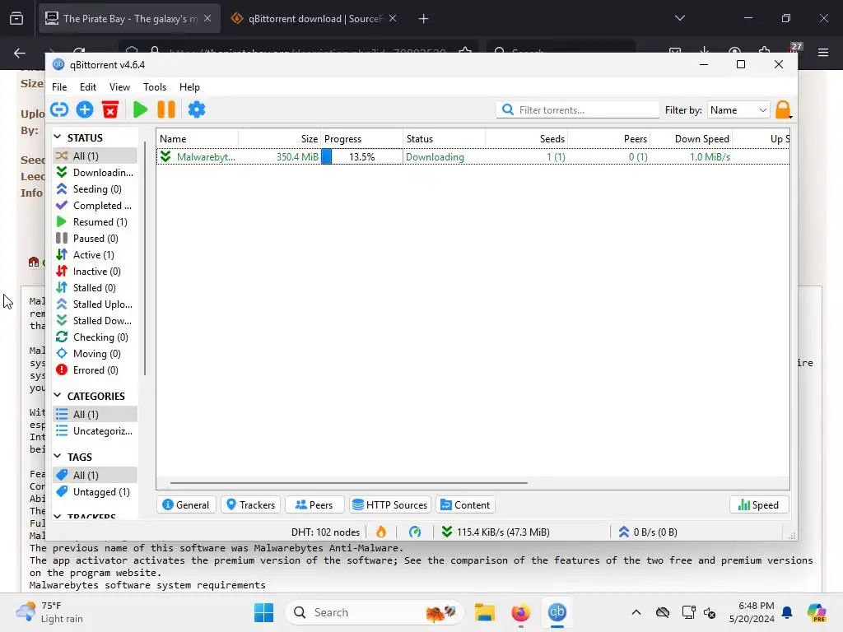Select the Downloading status filter

[95, 173]
